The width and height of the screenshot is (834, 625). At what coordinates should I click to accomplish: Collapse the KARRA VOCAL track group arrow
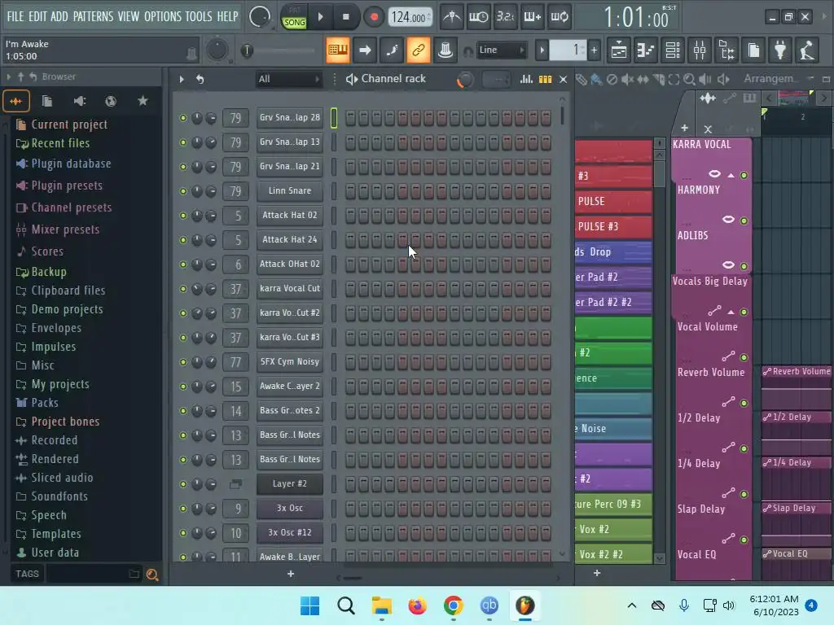731,176
